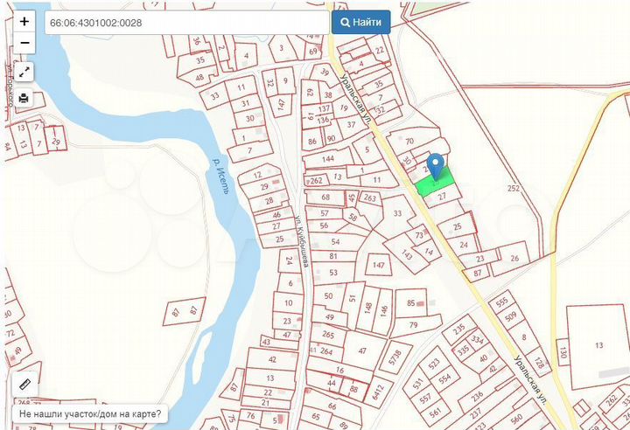Viewport: 630px width, 430px height.
Task: Click the parcel labeled 555
Action: tap(501, 302)
